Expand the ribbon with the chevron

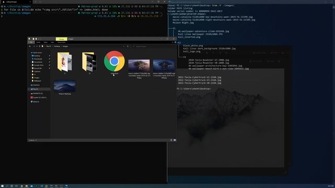[173, 42]
